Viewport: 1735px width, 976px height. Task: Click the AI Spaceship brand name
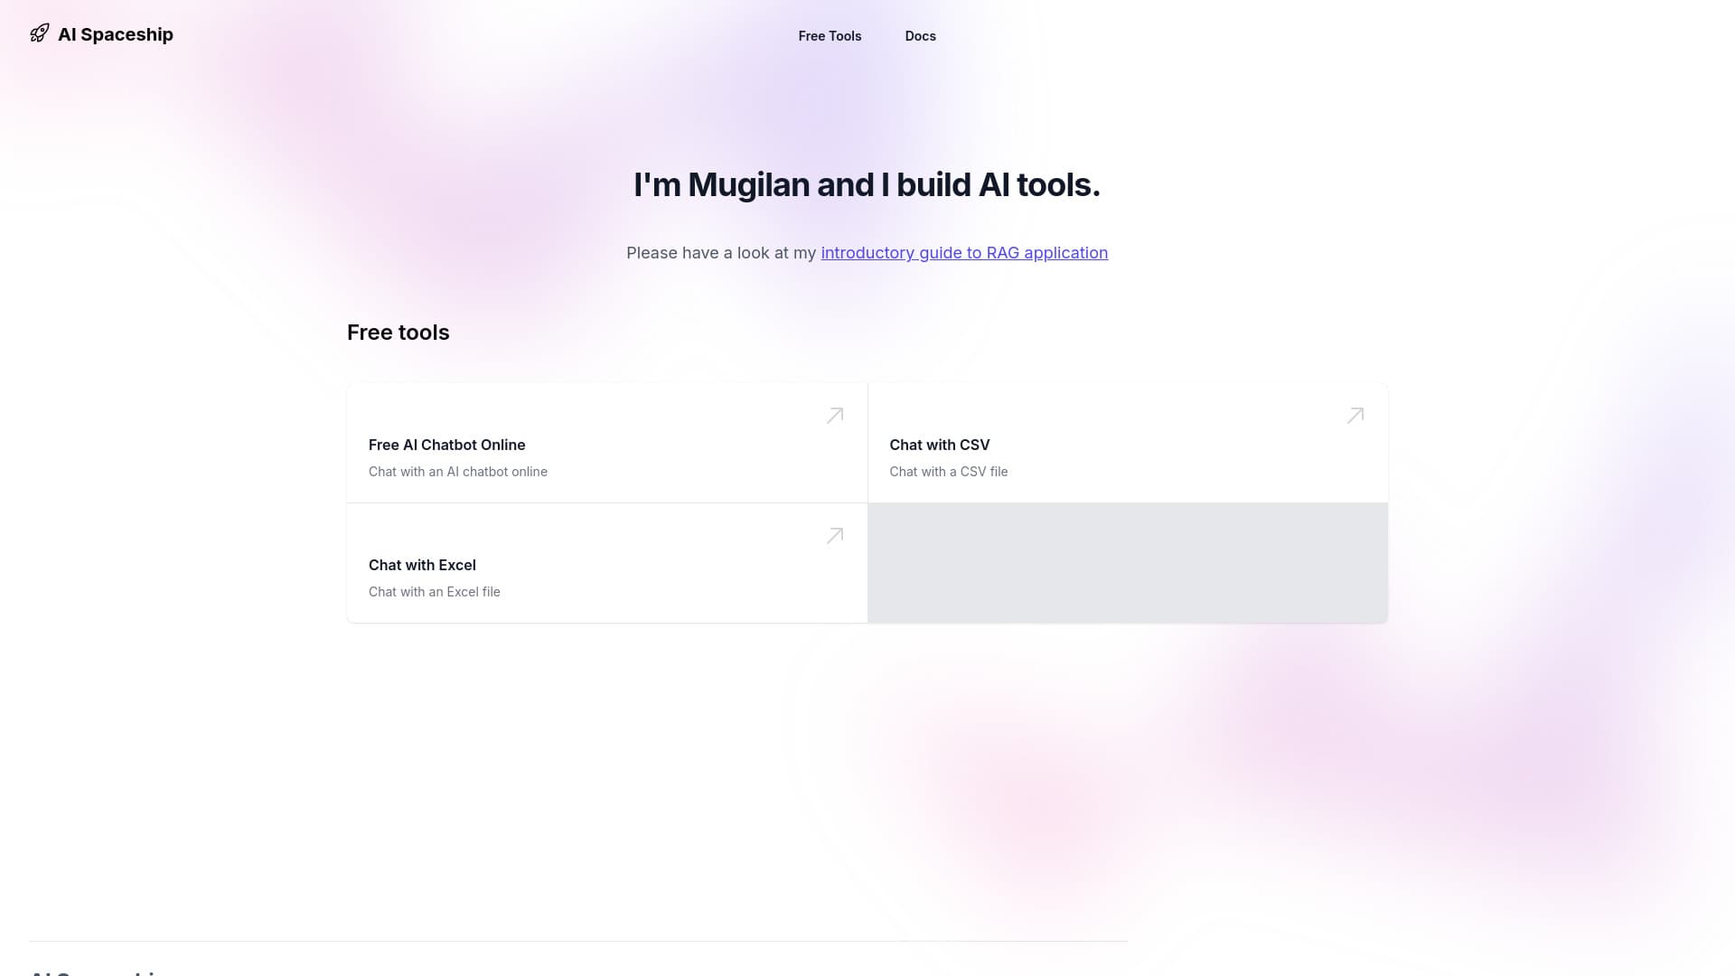tap(115, 34)
